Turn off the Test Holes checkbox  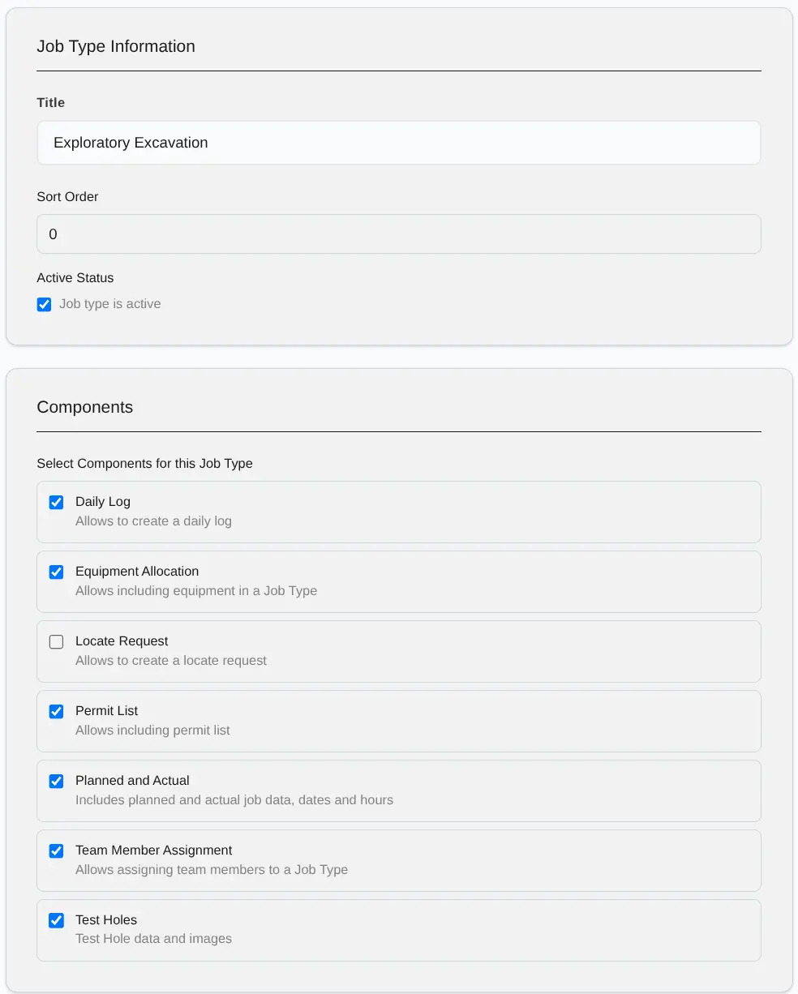pyautogui.click(x=56, y=920)
